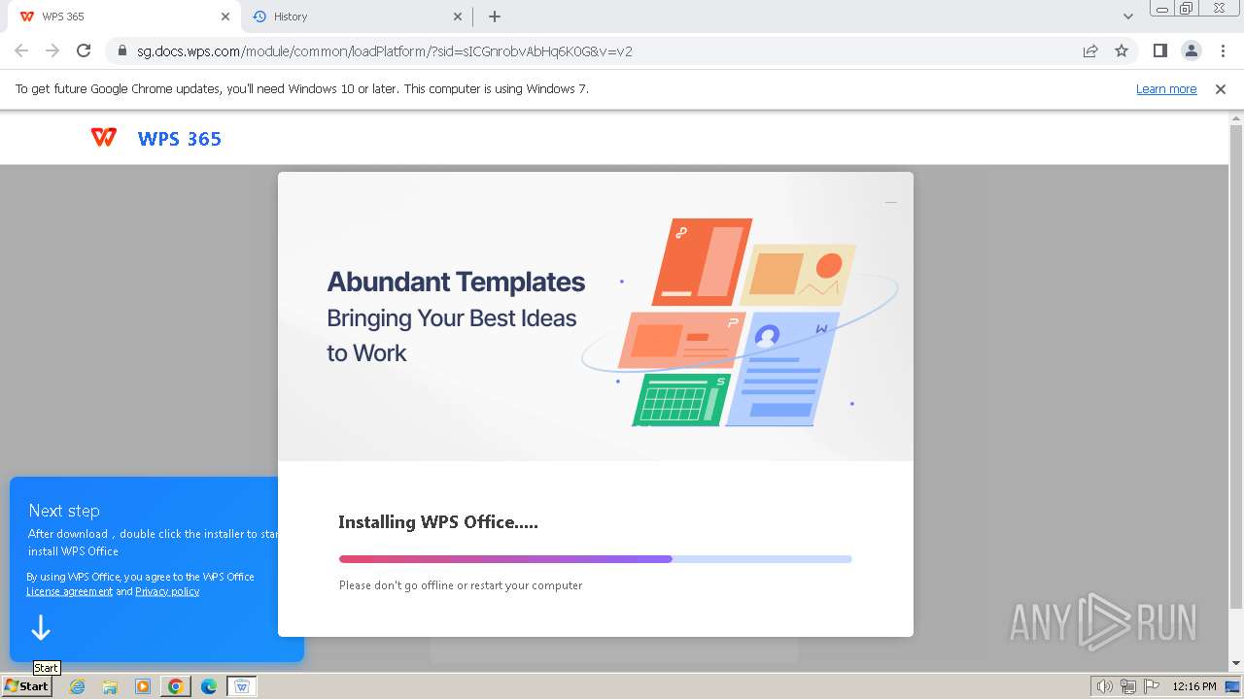The image size is (1244, 699).
Task: Go forward to the next page
Action: (52, 51)
